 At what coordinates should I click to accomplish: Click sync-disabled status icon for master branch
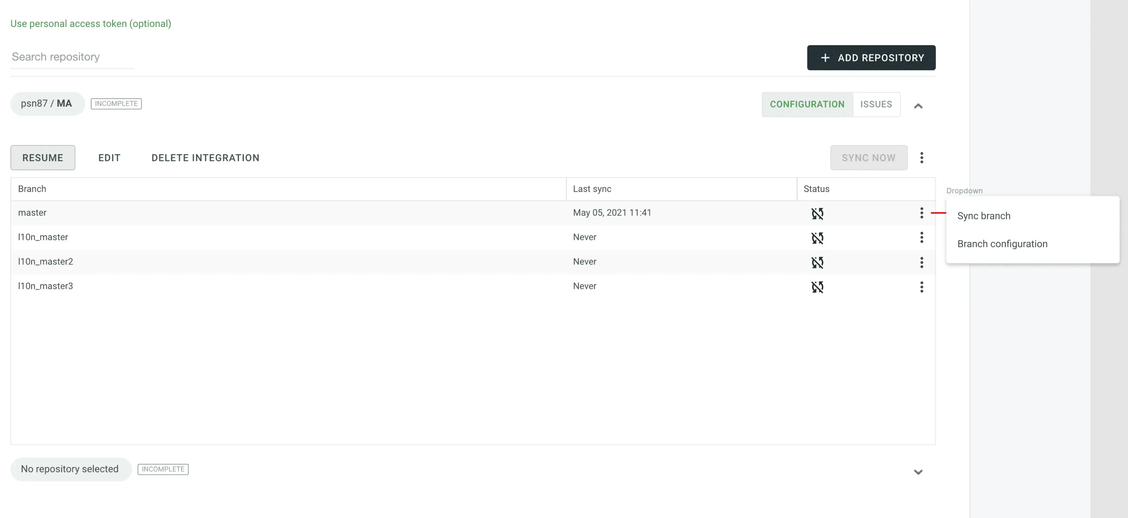tap(817, 213)
